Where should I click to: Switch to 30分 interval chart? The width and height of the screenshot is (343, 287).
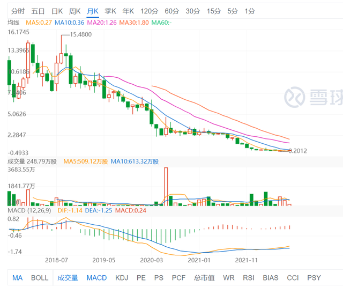(x=193, y=11)
